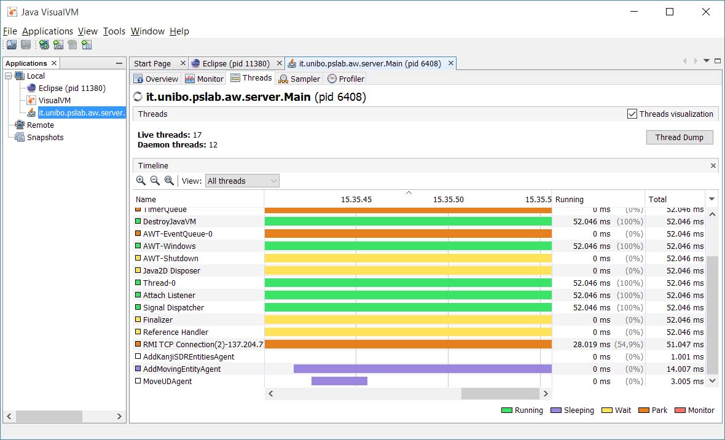
Task: Open the column selector dropdown arrow
Action: click(x=711, y=199)
